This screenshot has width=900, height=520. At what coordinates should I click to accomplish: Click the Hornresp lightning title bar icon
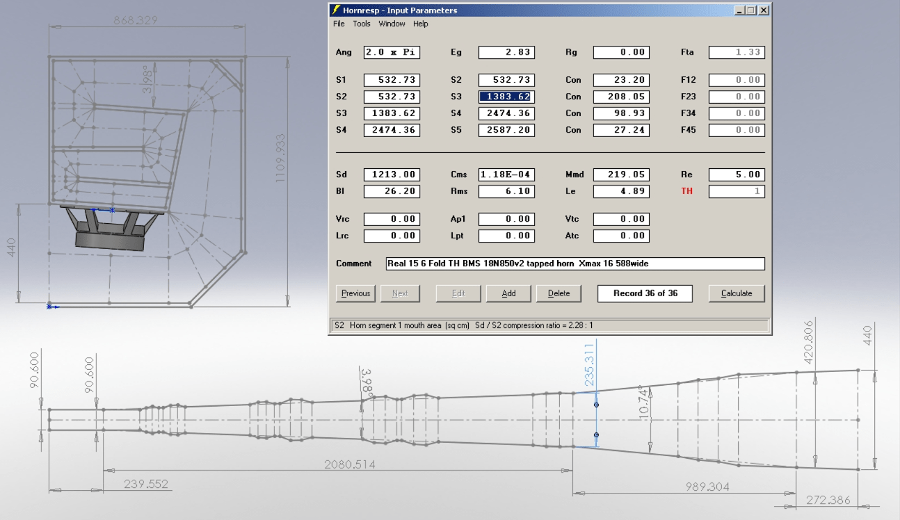(336, 10)
